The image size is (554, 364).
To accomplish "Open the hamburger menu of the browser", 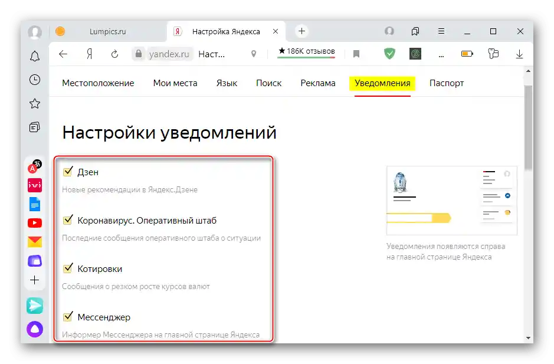I will pyautogui.click(x=441, y=31).
